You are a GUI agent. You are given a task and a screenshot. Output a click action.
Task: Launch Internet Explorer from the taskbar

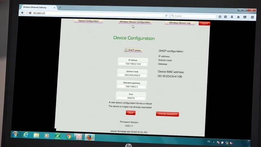pos(26,135)
